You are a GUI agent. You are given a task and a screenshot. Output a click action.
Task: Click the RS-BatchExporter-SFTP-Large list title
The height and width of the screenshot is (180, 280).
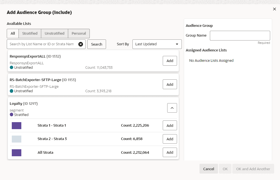pos(43,80)
